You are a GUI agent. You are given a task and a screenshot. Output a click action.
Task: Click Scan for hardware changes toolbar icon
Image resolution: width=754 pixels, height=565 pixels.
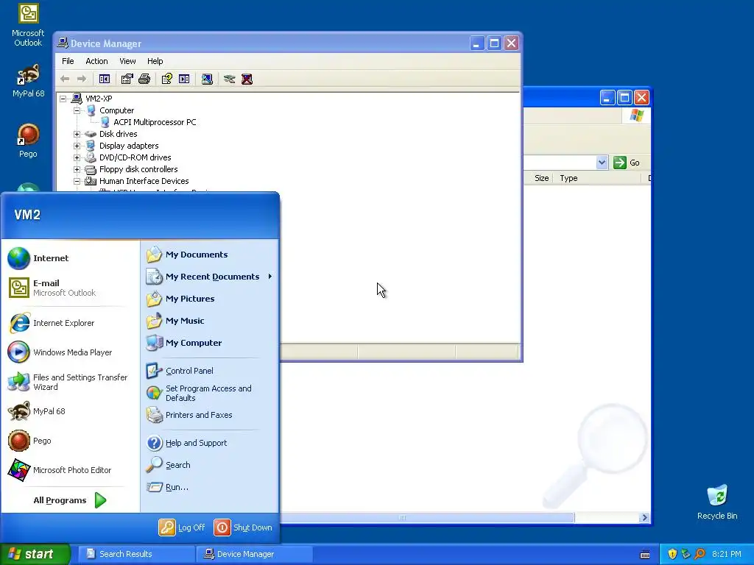[x=207, y=79]
